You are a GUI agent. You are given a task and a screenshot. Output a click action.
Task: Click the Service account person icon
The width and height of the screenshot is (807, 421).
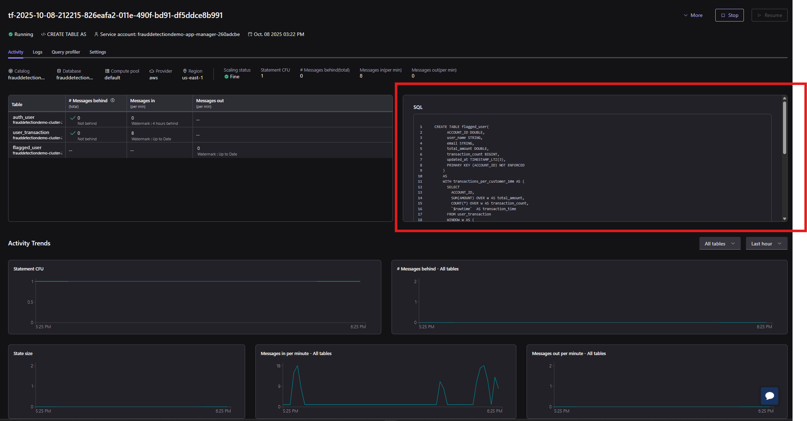pos(96,34)
